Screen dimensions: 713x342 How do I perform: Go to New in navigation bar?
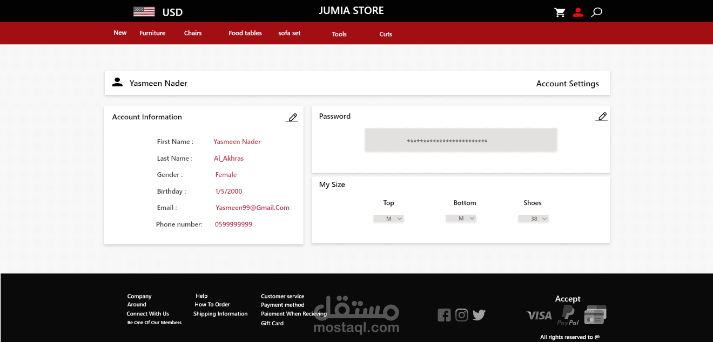(120, 33)
